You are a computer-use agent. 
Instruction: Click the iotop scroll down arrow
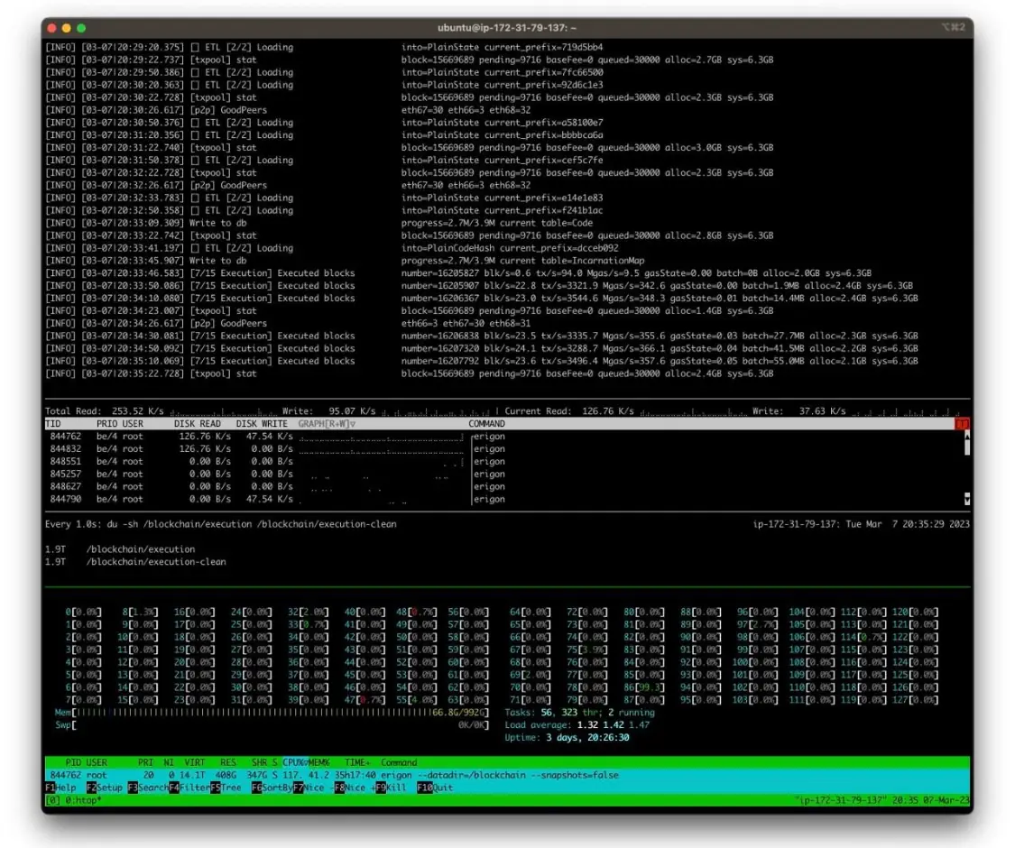(x=967, y=499)
